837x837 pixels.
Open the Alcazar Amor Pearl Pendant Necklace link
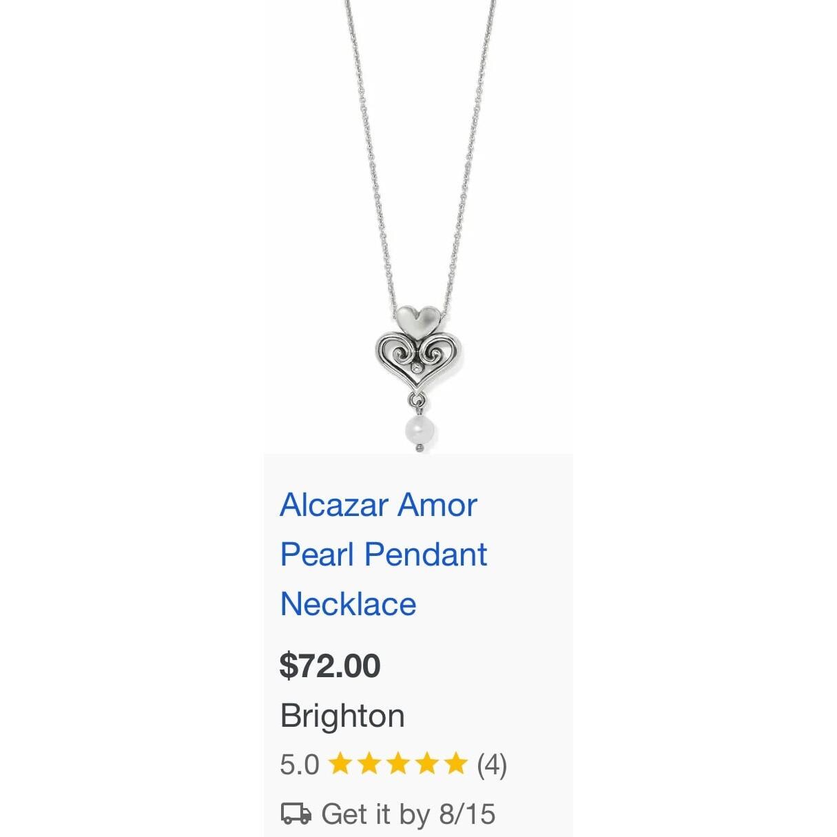(x=383, y=555)
